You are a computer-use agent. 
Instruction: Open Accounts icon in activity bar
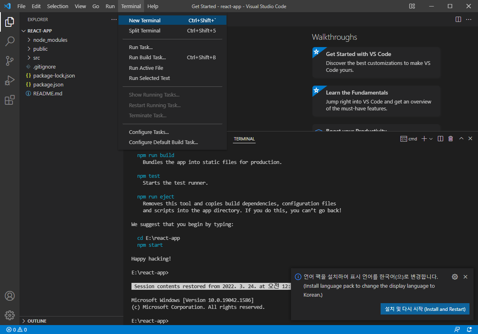coord(9,296)
